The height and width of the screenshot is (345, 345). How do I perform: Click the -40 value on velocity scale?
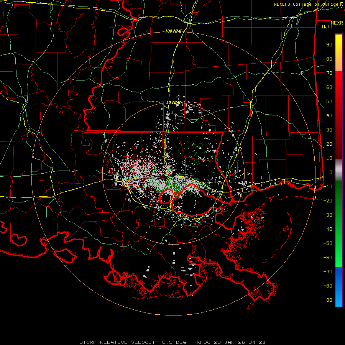(328, 229)
